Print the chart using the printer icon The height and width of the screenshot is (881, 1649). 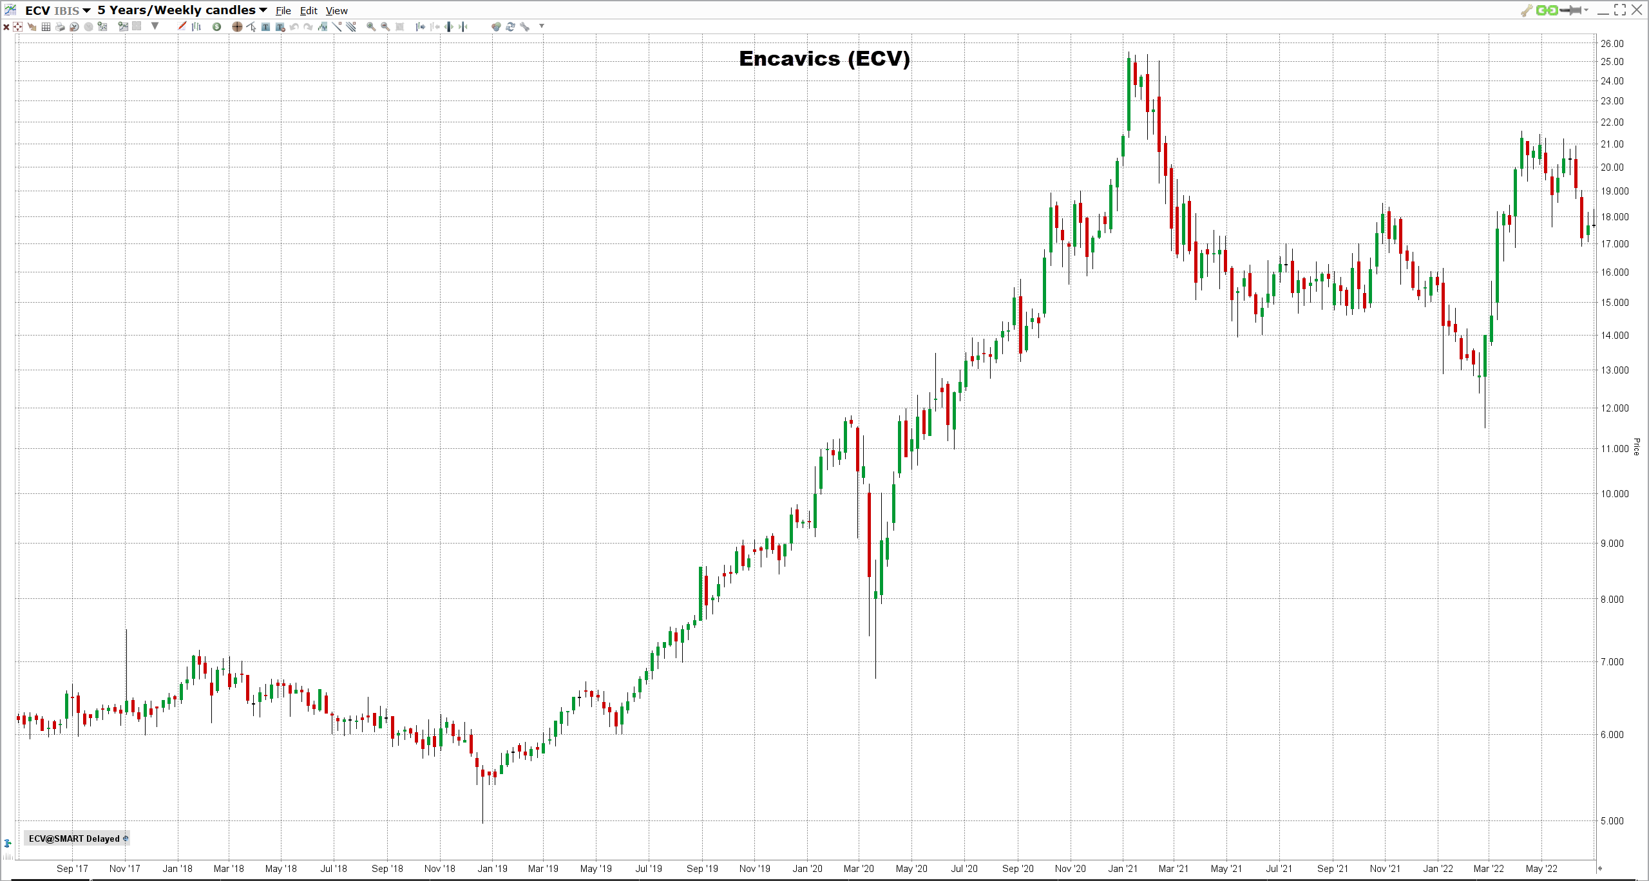(60, 26)
